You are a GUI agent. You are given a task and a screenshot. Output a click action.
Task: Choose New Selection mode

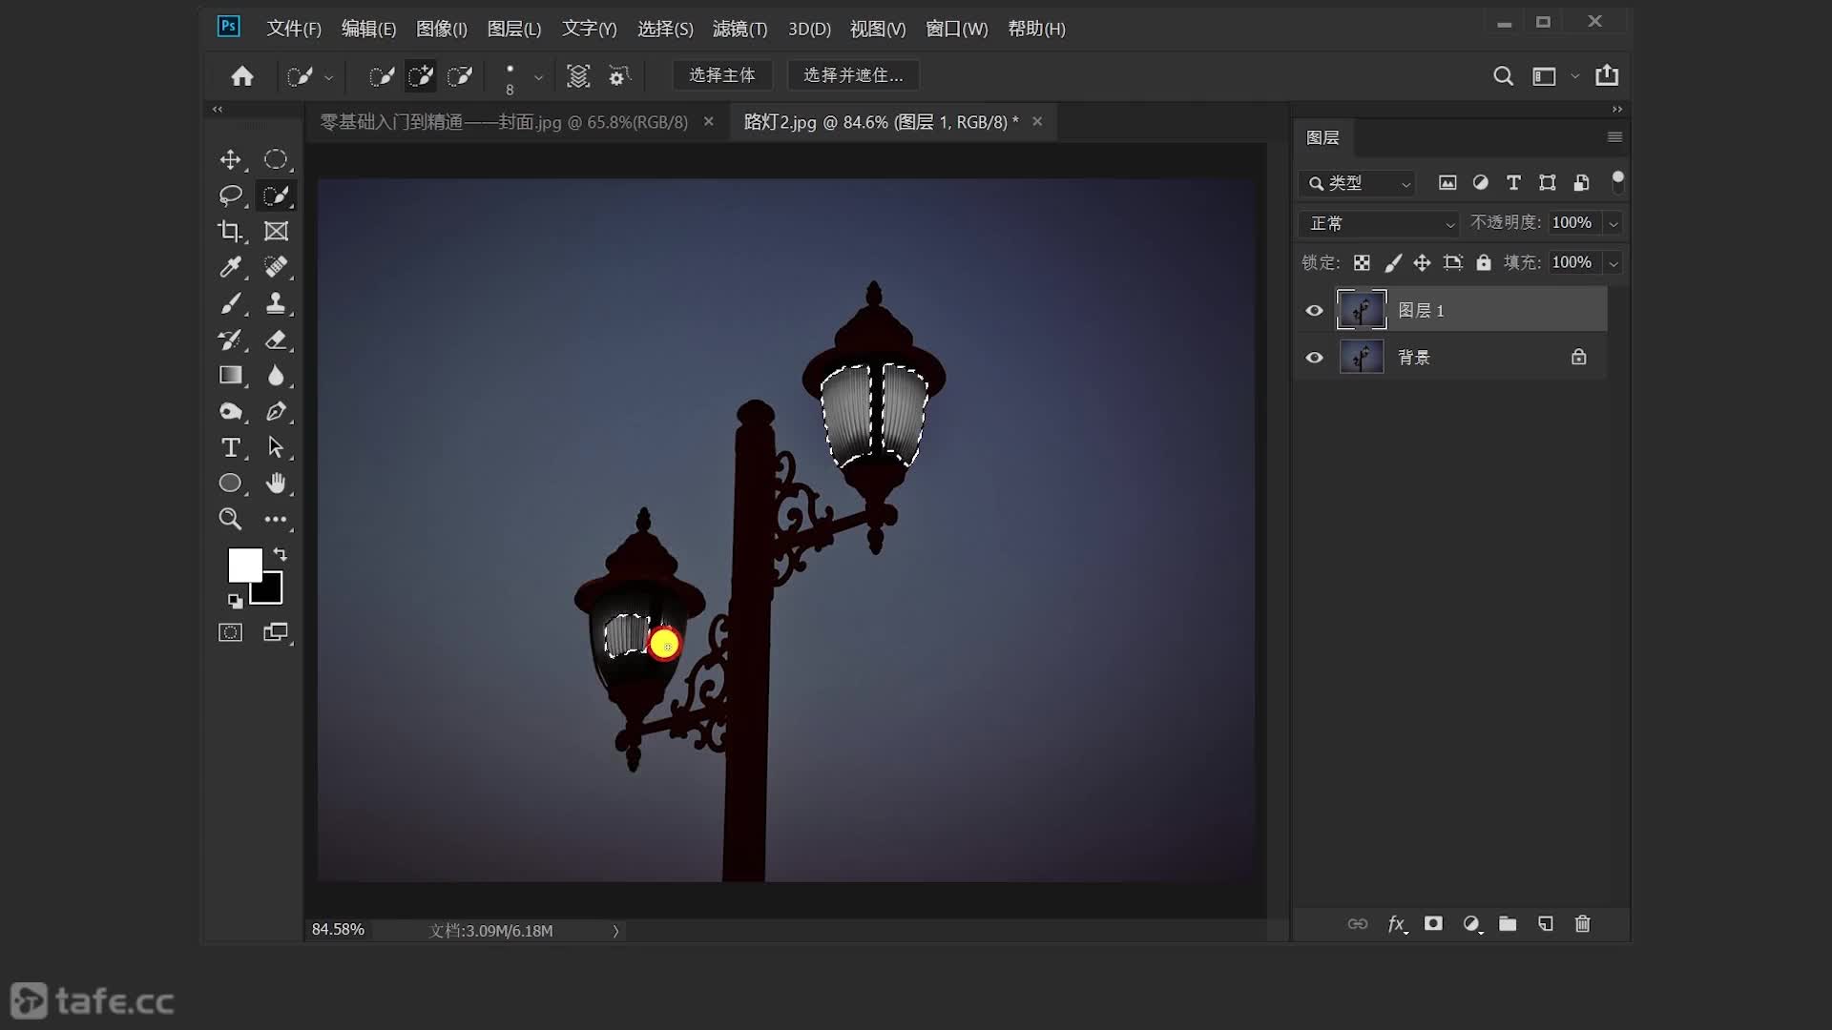pos(381,75)
